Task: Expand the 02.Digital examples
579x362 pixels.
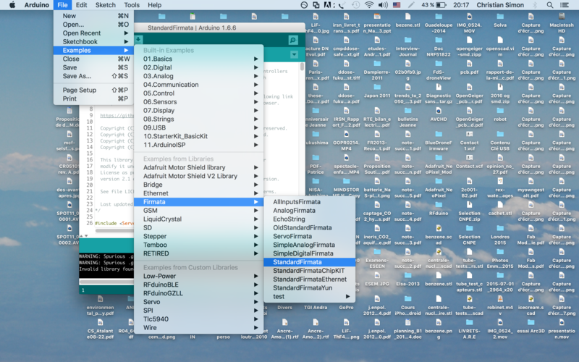Action: (x=198, y=67)
